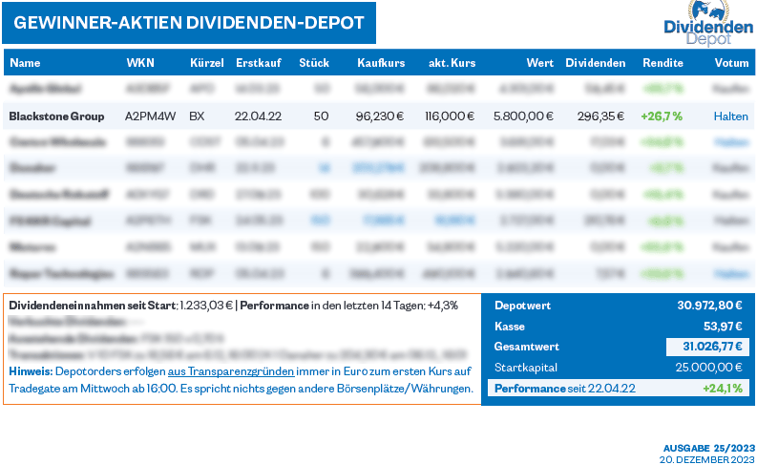Click the Performance seit 22.04.22 label
The image size is (757, 465).
coord(565,389)
